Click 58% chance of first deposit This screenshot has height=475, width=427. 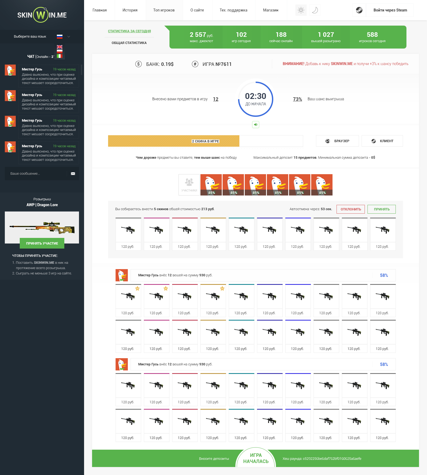pos(384,275)
